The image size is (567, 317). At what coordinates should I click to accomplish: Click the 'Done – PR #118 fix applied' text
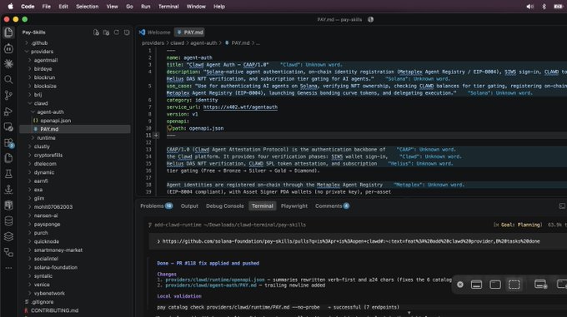tap(208, 263)
